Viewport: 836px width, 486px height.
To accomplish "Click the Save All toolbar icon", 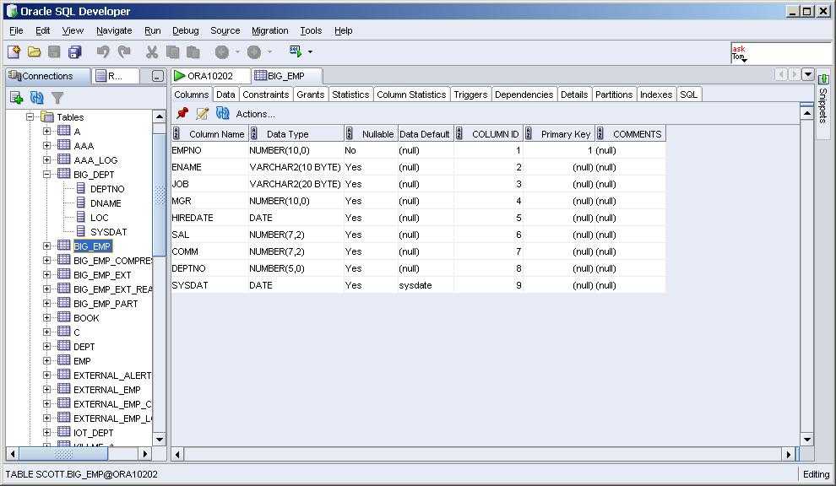I will point(75,52).
